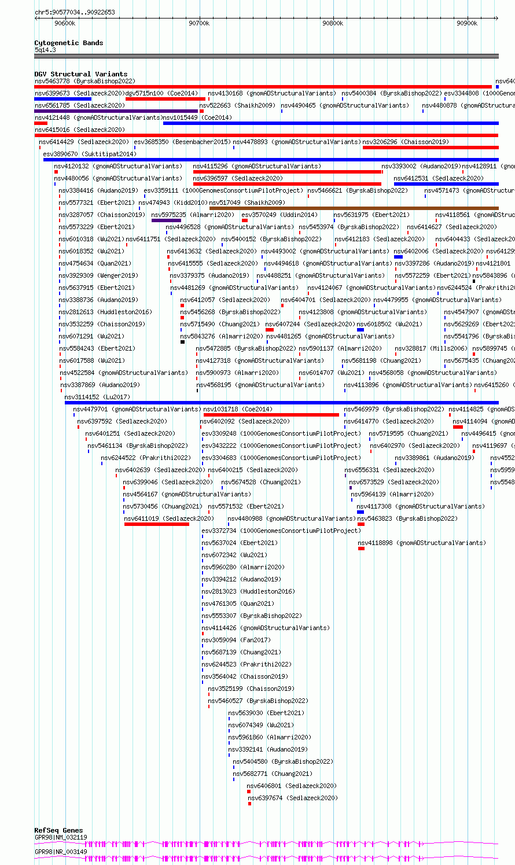515x865 pixels.
Task: Click nsv6406801 (Sedlazeck2020) label
Action: point(292,786)
